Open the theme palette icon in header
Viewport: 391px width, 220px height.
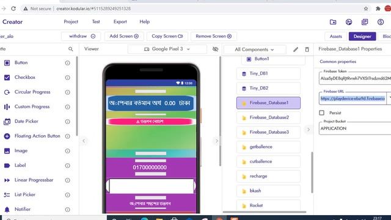click(x=349, y=22)
